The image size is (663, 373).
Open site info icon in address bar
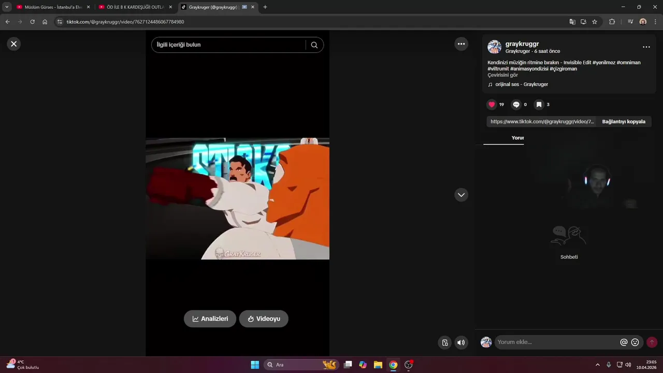(60, 22)
